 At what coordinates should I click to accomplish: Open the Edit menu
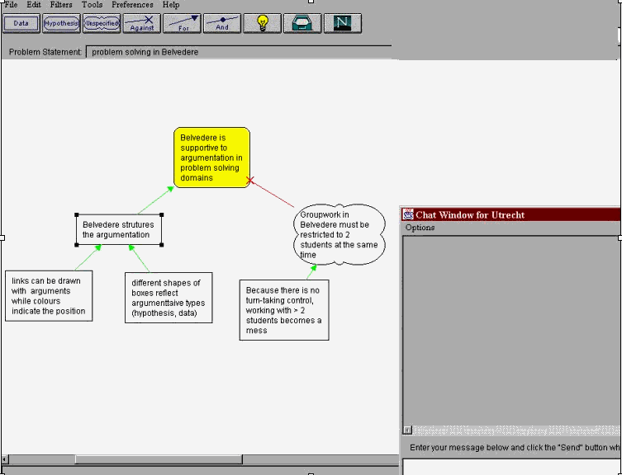tap(34, 5)
